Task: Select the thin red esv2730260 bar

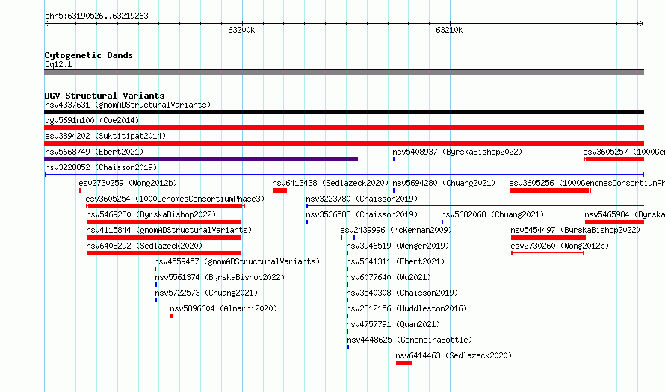Action: 548,253
